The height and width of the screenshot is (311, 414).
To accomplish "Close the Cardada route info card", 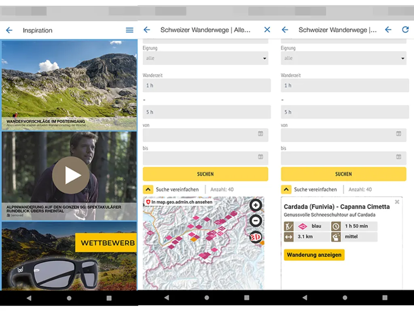I will [397, 202].
